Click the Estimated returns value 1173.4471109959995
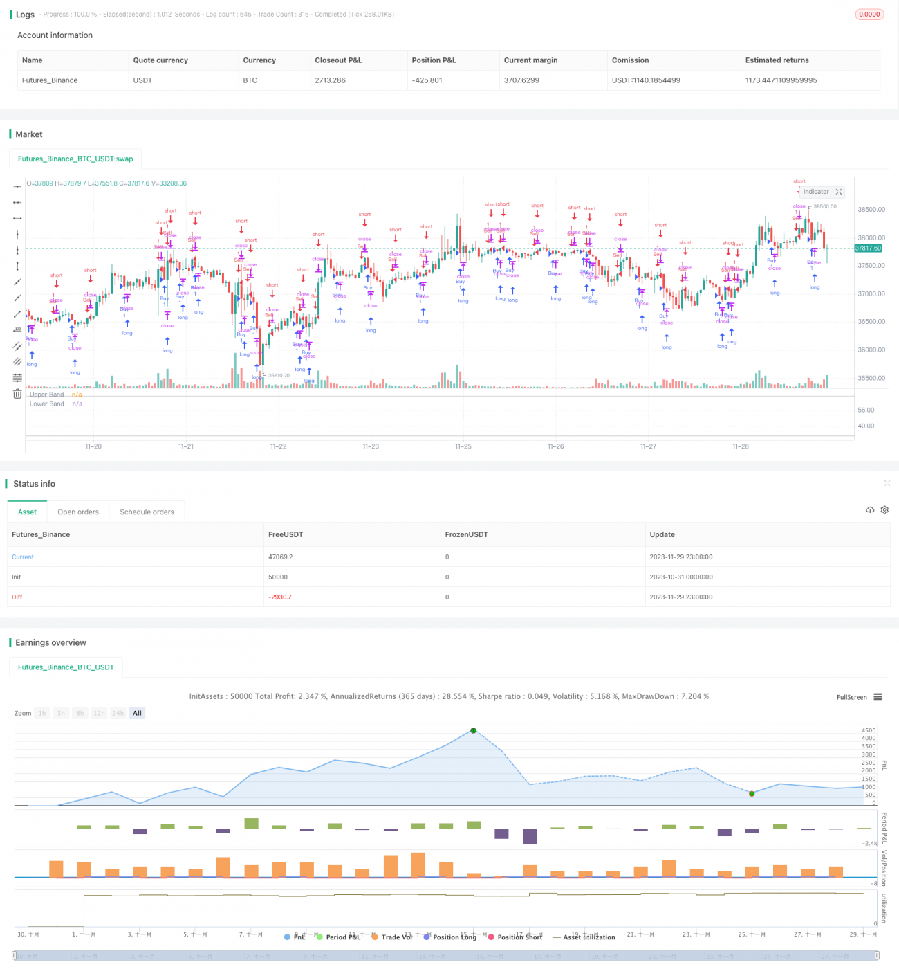Viewport: 899px width, 976px height. click(781, 80)
